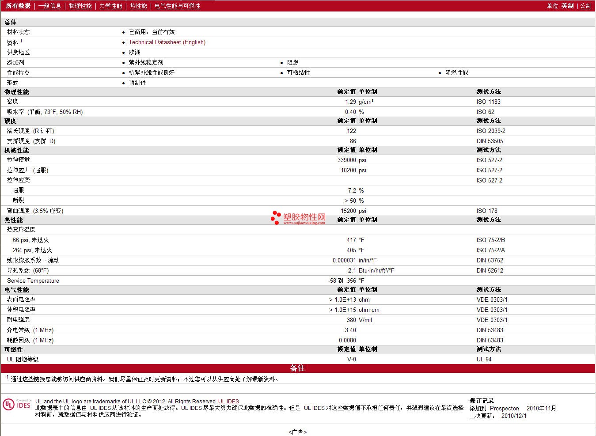This screenshot has width=596, height=436.
Task: Click 可粘结性 feature entry
Action: pos(298,72)
